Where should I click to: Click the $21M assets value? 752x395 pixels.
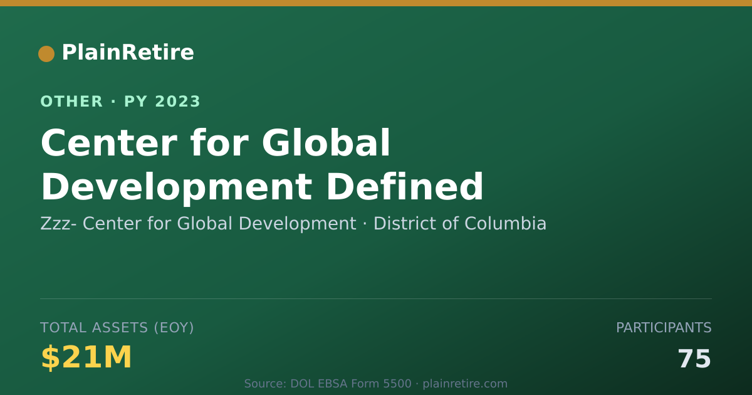86,358
